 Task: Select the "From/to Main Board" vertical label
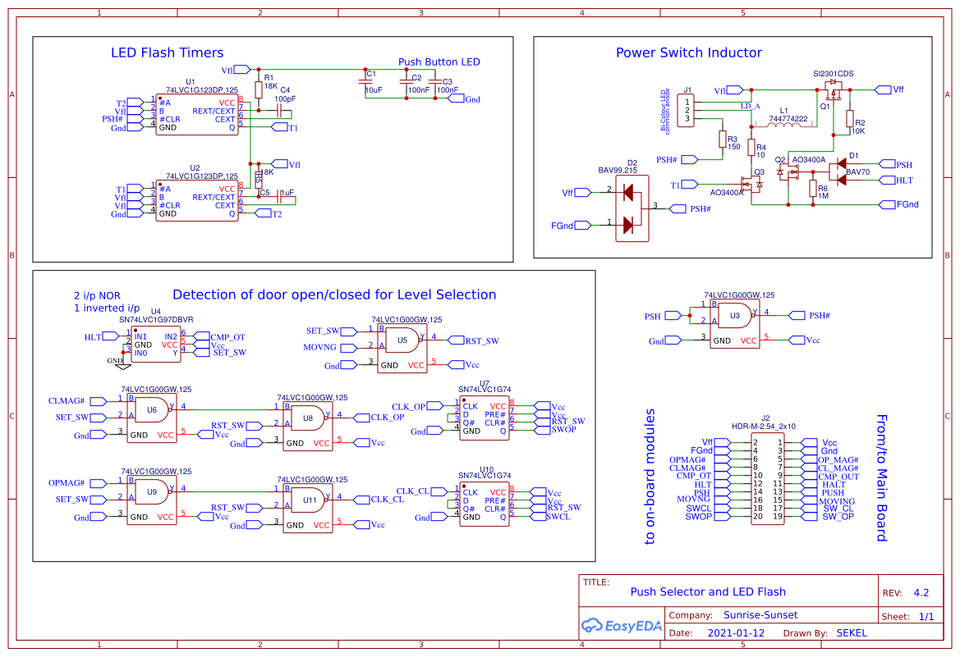[x=882, y=477]
